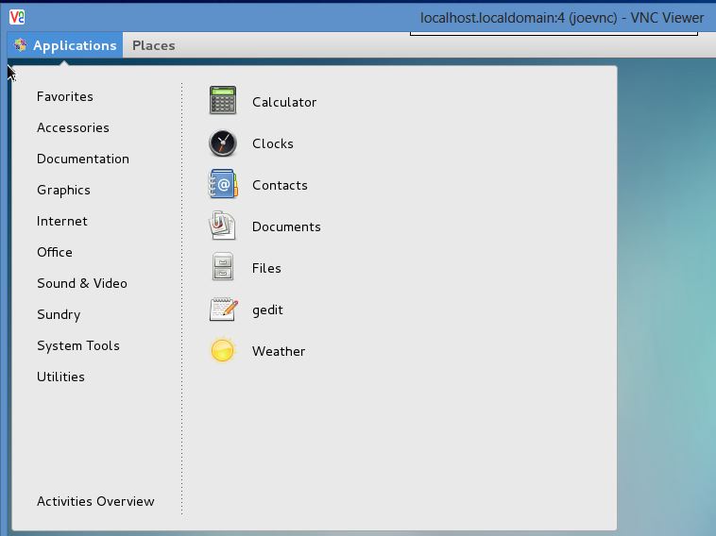
Task: Open Activities Overview
Action: (x=96, y=501)
